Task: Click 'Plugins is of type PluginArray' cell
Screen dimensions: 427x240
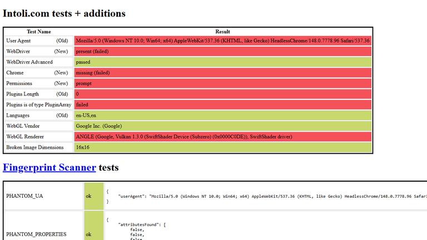Action: [39, 104]
